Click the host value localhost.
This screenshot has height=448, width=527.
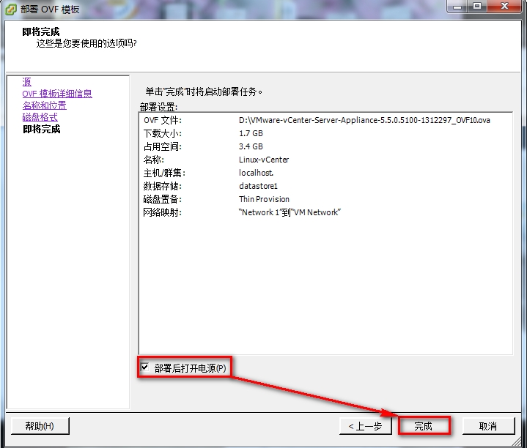(x=256, y=173)
